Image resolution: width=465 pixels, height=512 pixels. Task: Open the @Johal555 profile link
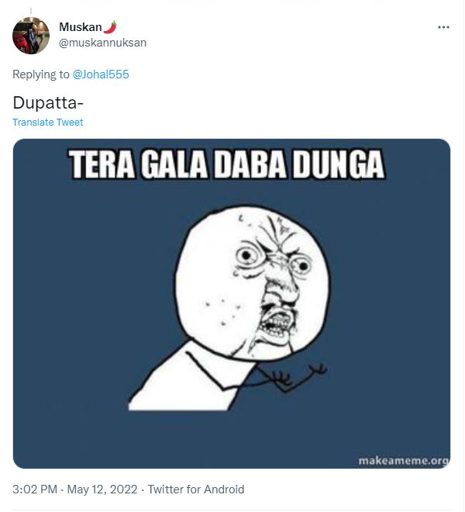tap(101, 74)
